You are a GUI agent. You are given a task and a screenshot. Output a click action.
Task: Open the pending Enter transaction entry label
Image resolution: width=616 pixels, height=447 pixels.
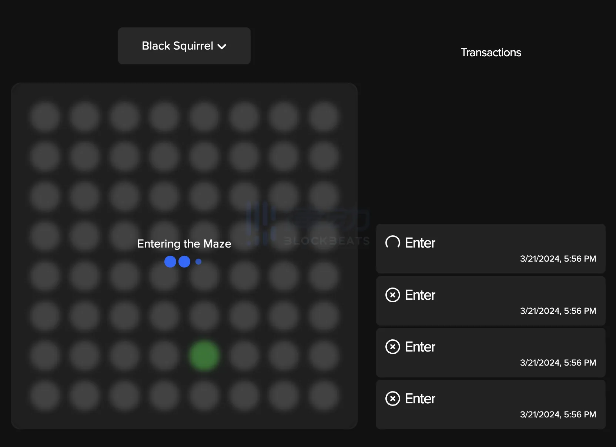coord(420,243)
